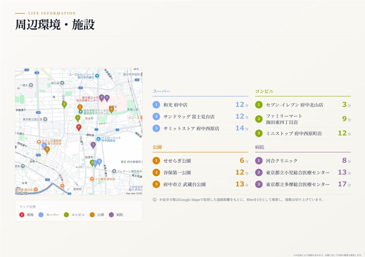365x257 pixels.
Task: Click the orange 公園 legend swatch
Action: (x=92, y=215)
